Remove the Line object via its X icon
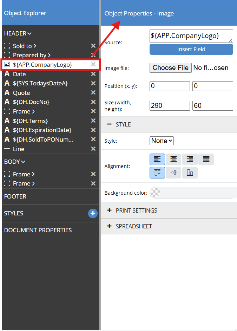 click(93, 149)
